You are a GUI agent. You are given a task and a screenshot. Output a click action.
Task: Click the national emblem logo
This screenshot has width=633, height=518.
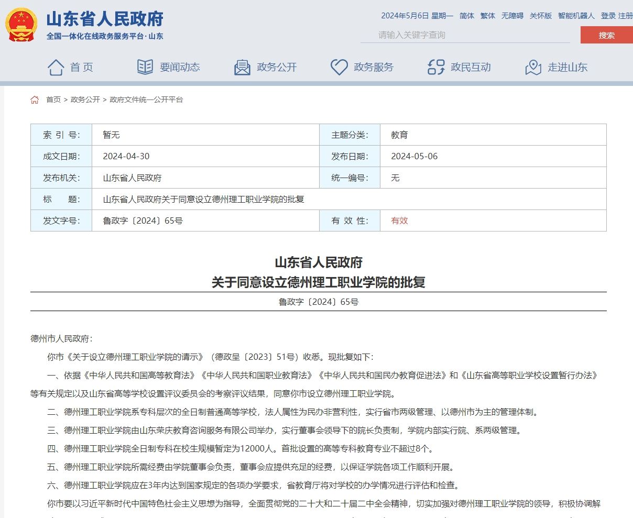(x=21, y=25)
